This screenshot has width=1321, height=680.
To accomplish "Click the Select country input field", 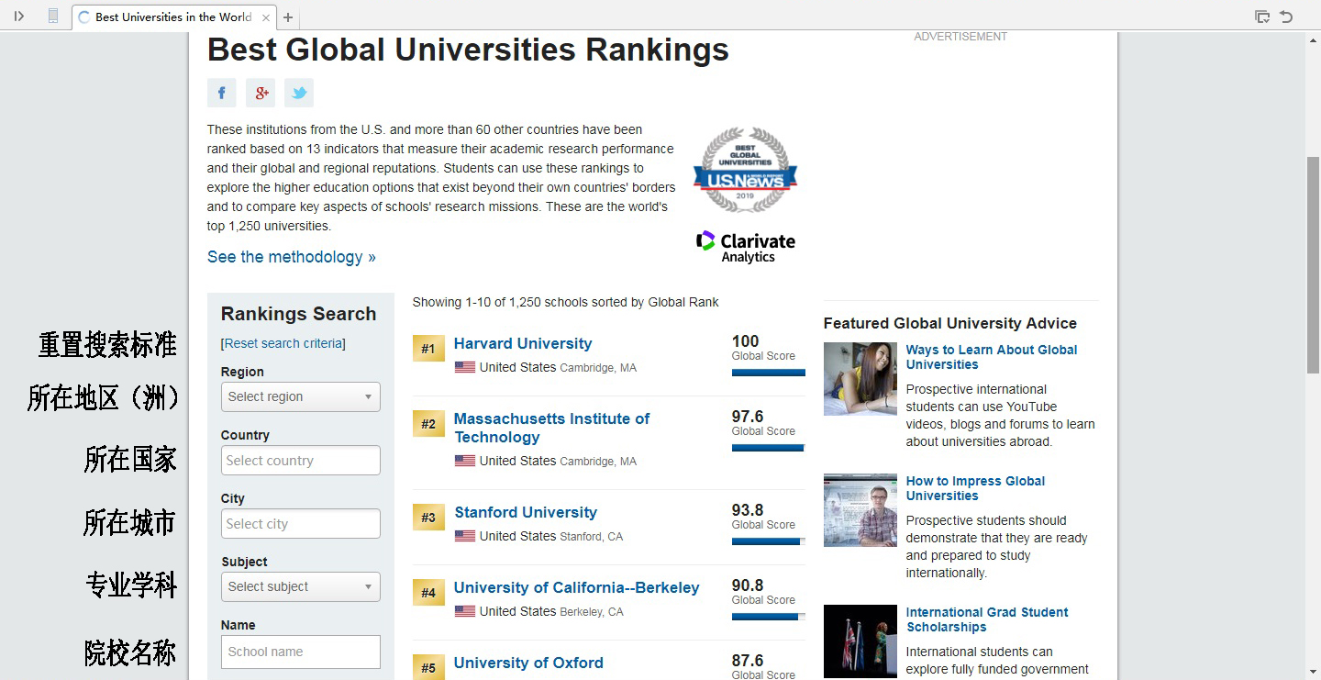I will (x=301, y=461).
